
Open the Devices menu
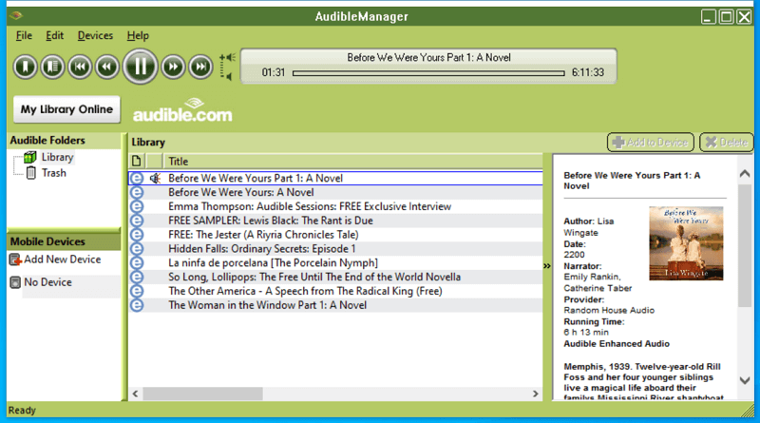click(95, 35)
